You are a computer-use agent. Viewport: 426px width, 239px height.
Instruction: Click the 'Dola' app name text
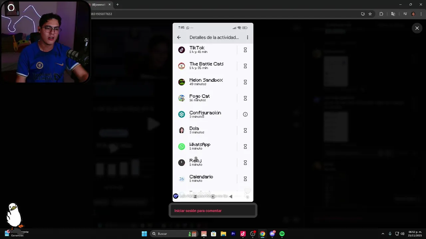click(194, 128)
